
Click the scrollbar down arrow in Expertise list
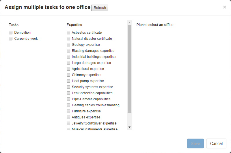pos(129,127)
